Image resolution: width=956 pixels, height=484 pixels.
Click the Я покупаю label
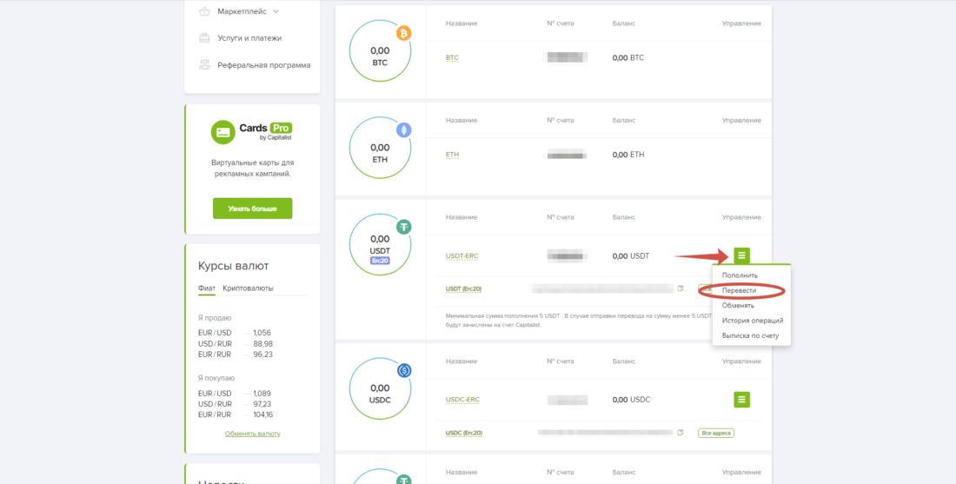point(216,378)
